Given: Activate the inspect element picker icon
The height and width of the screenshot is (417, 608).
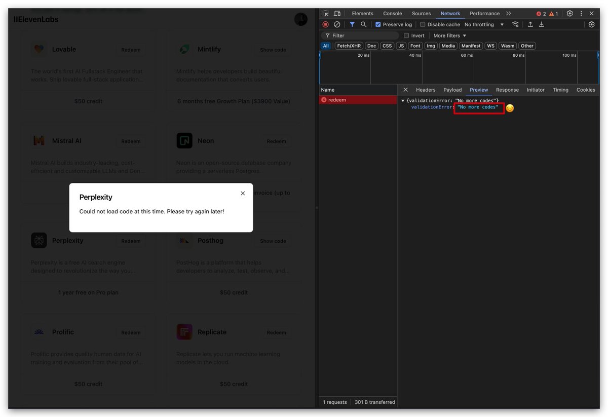Looking at the screenshot, I should point(326,14).
